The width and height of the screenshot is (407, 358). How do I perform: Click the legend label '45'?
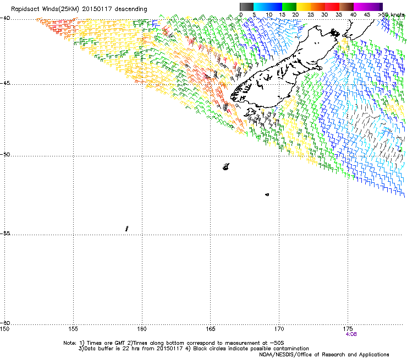click(367, 15)
